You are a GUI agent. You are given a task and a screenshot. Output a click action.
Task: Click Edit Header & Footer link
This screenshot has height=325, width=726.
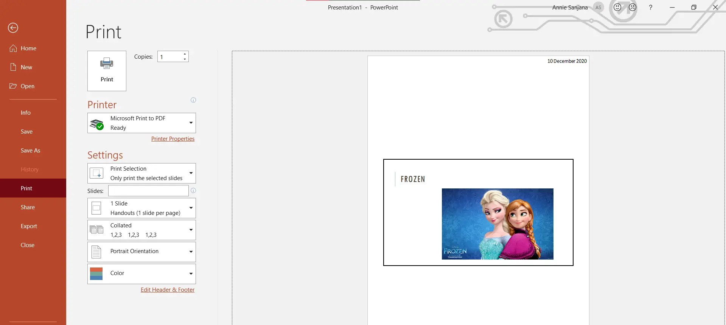pos(168,290)
